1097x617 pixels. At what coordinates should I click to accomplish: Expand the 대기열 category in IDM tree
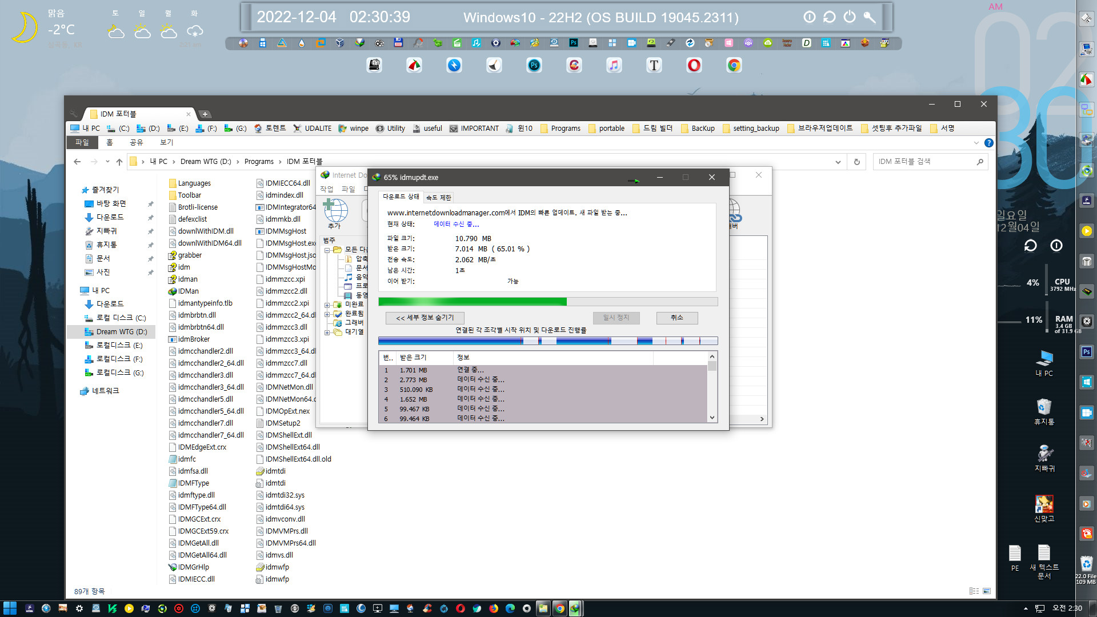coord(327,332)
